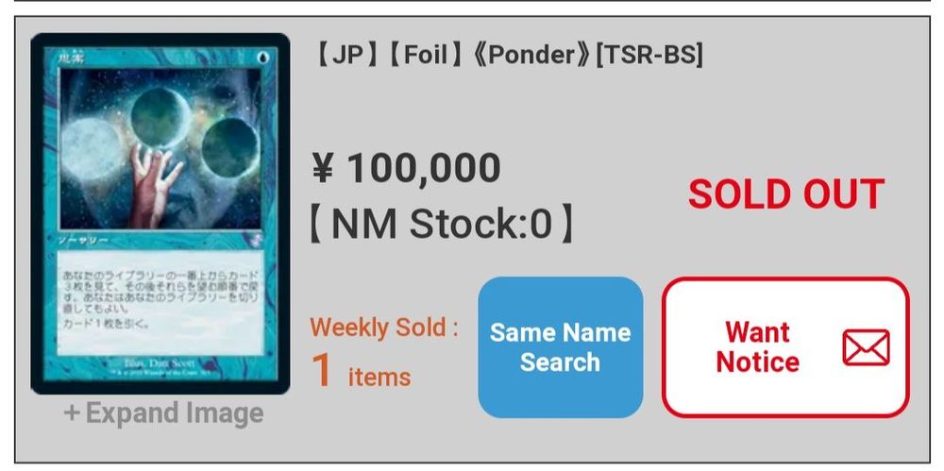
Task: Click the 100,000 price amount
Action: tap(424, 168)
